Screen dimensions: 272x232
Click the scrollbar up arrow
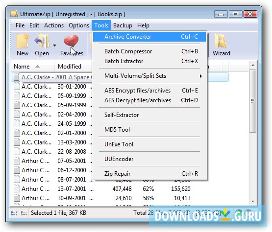253,65
